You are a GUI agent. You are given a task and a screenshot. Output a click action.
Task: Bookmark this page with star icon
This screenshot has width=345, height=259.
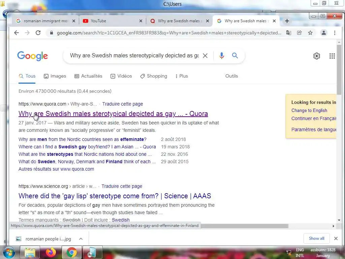tap(310, 33)
